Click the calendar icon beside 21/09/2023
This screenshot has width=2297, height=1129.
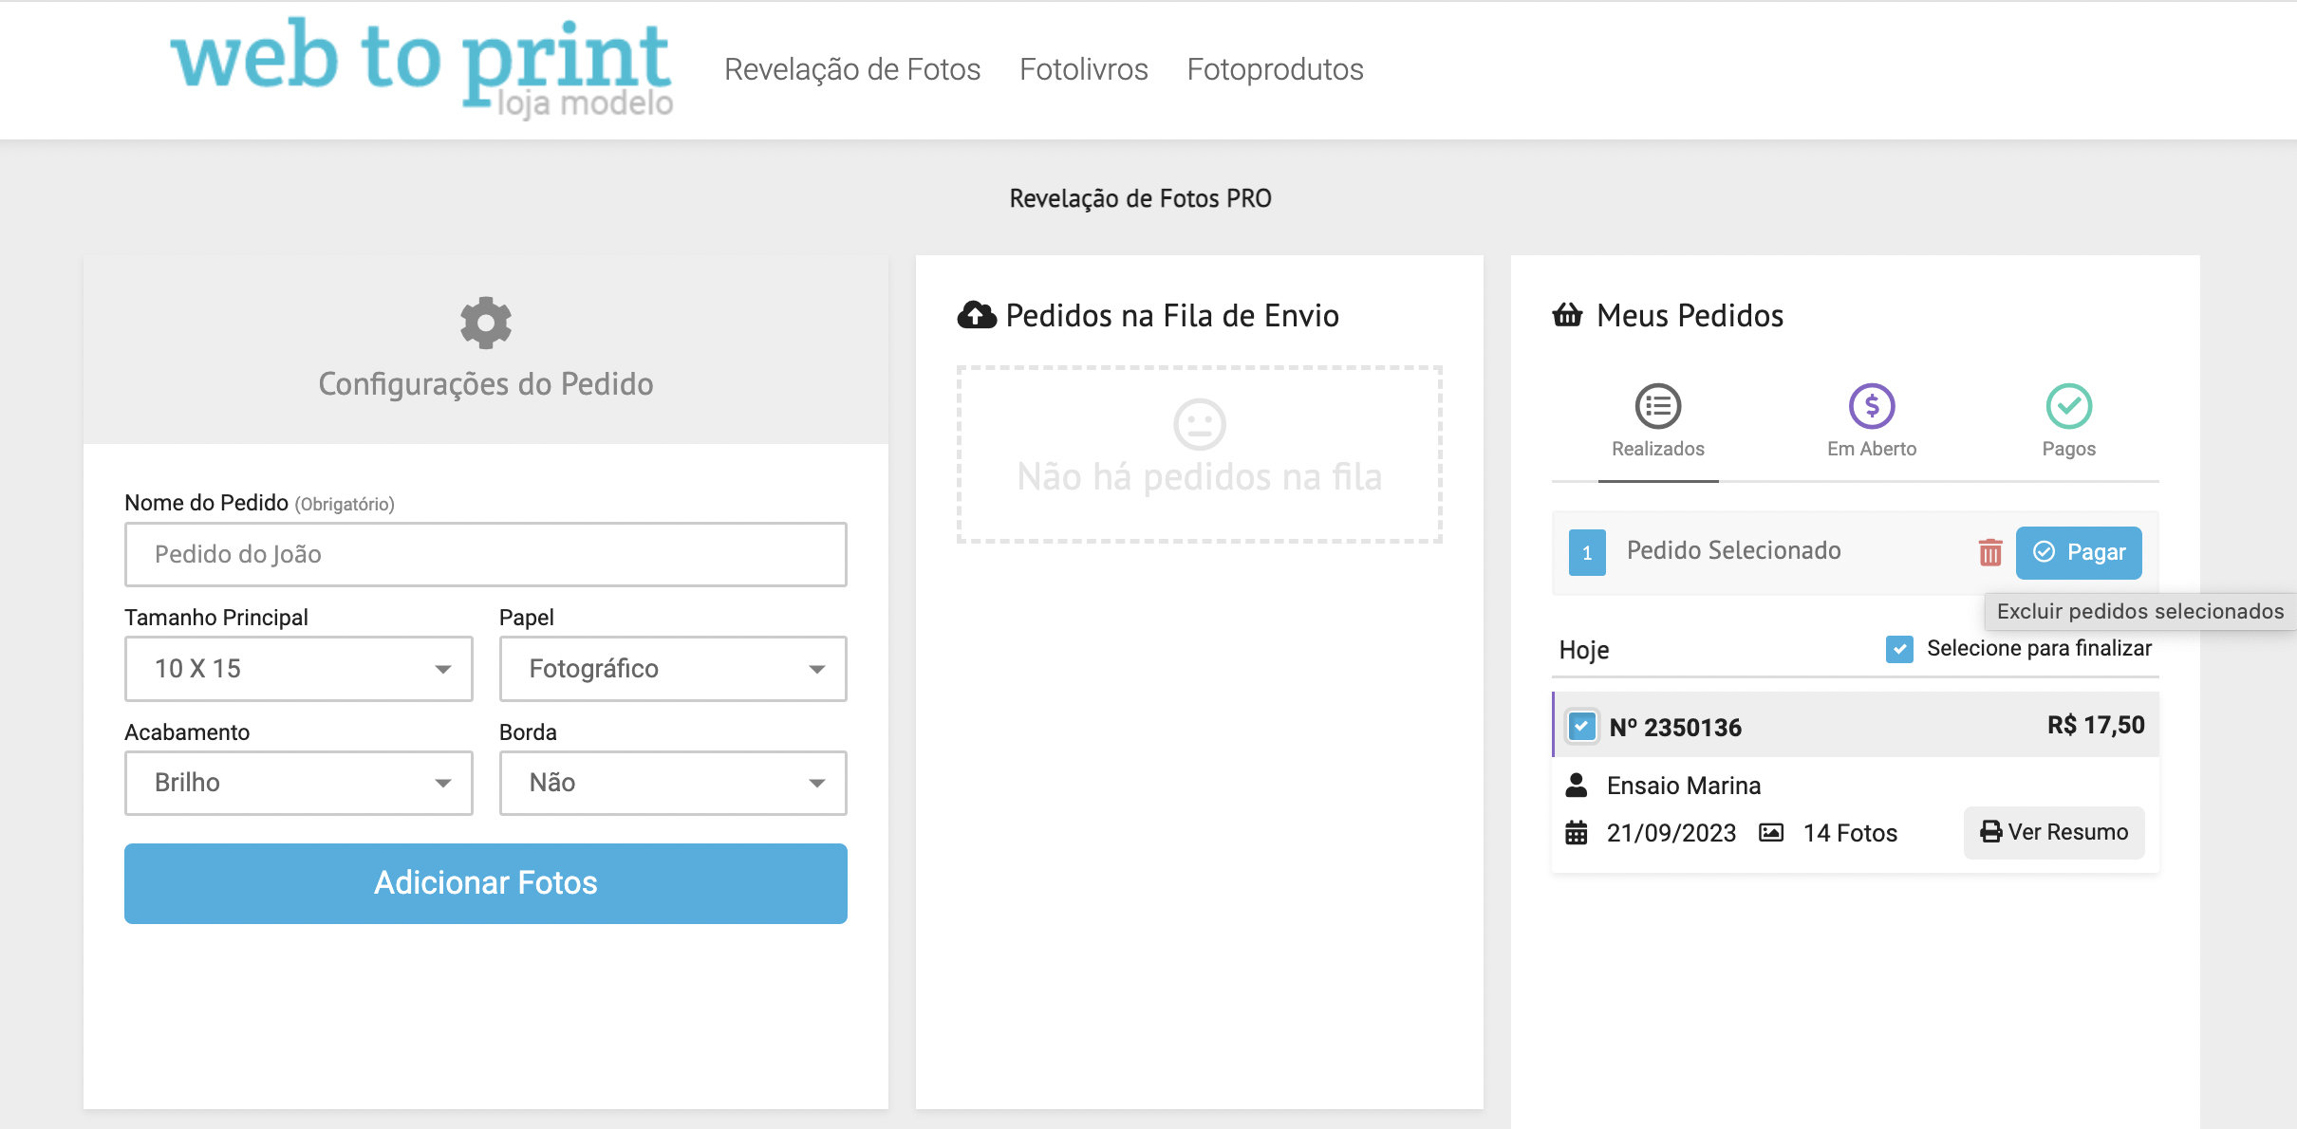coord(1576,833)
